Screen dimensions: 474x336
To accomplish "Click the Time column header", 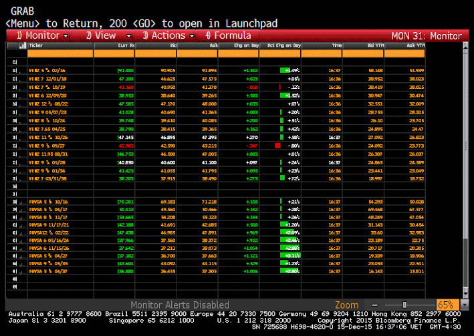I will [x=322, y=45].
